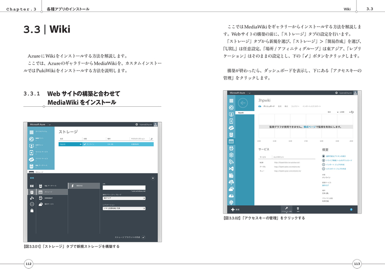Select Quick Create lightning option in the New panel
The width and height of the screenshot is (385, 273).
pos(84,186)
